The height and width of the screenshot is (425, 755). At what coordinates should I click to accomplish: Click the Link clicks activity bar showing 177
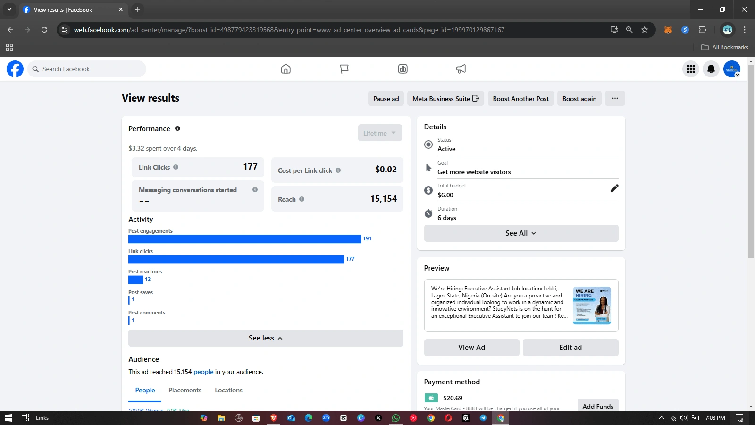[x=236, y=259]
